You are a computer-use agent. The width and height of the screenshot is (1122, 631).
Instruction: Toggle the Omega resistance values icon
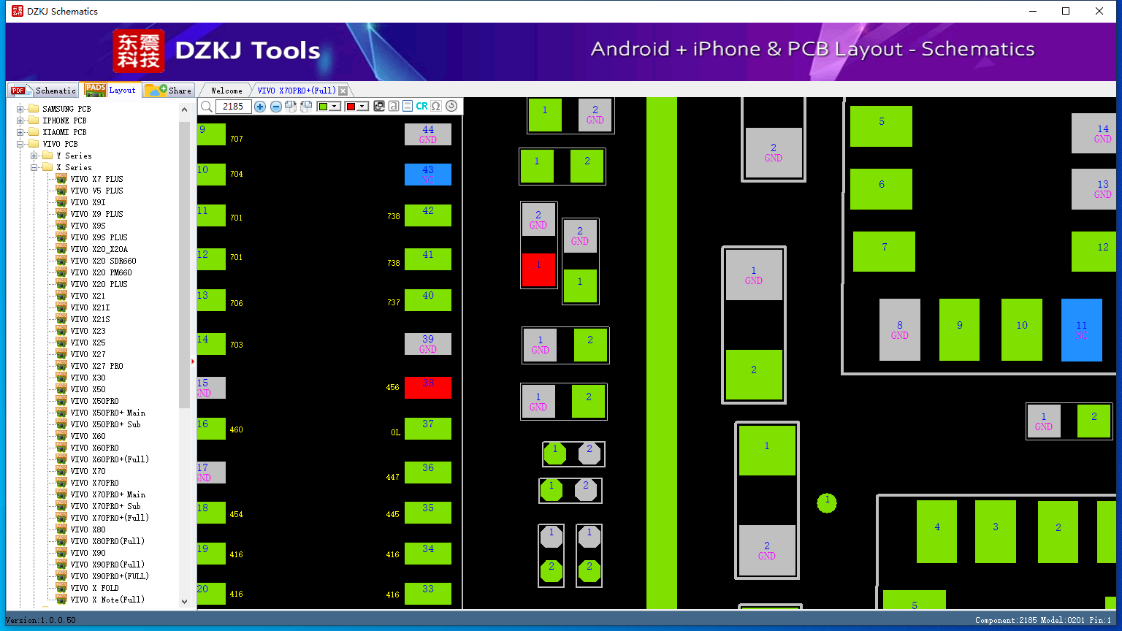click(x=436, y=107)
